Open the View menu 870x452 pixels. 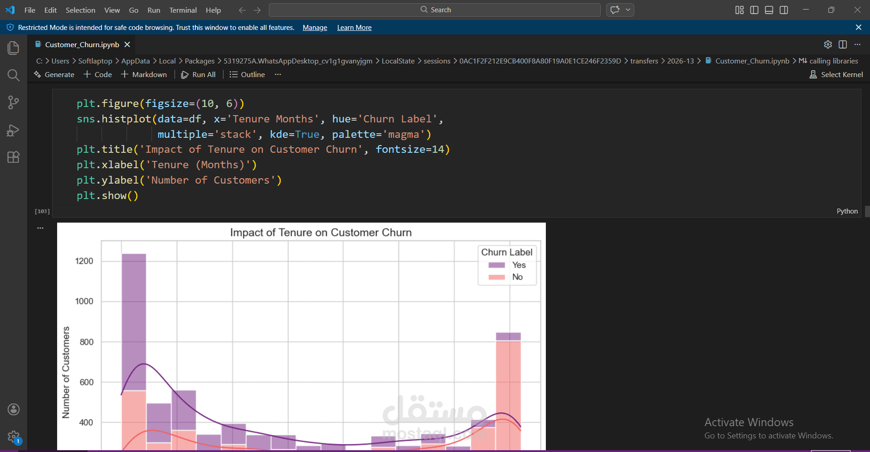[112, 10]
